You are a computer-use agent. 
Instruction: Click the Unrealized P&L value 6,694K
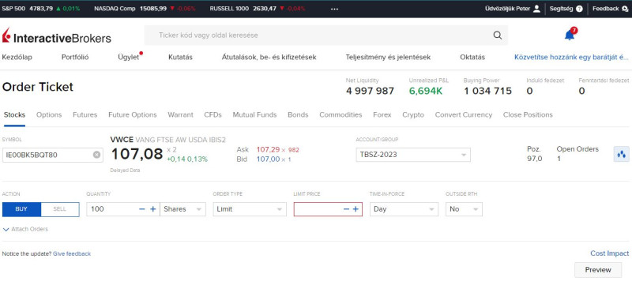pyautogui.click(x=426, y=91)
